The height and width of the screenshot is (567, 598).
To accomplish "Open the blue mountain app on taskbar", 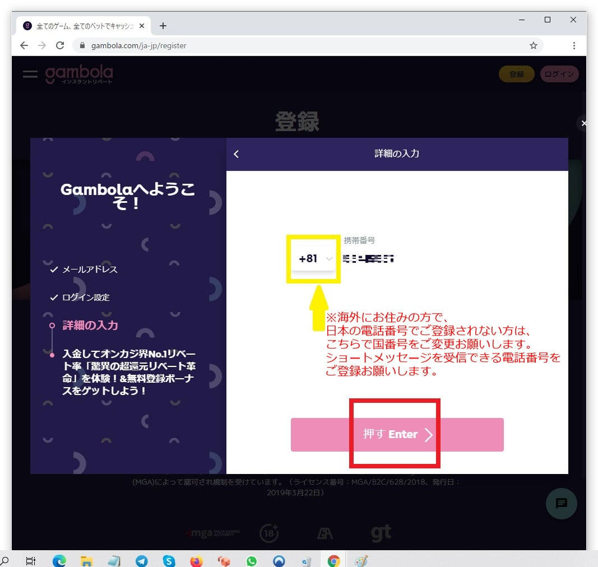I will coord(279,561).
